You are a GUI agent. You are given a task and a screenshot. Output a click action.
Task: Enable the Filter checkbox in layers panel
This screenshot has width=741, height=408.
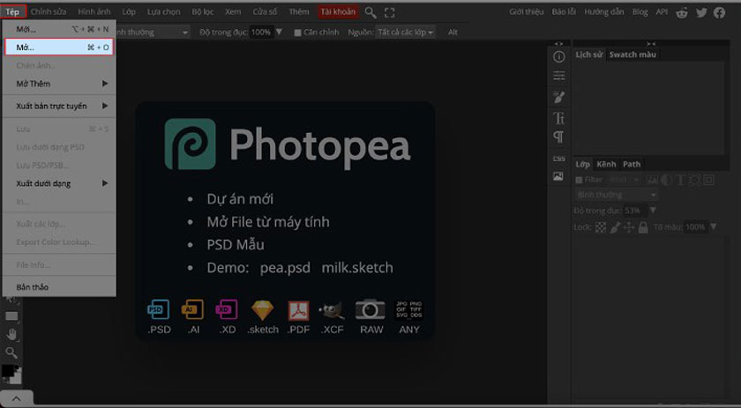[579, 180]
